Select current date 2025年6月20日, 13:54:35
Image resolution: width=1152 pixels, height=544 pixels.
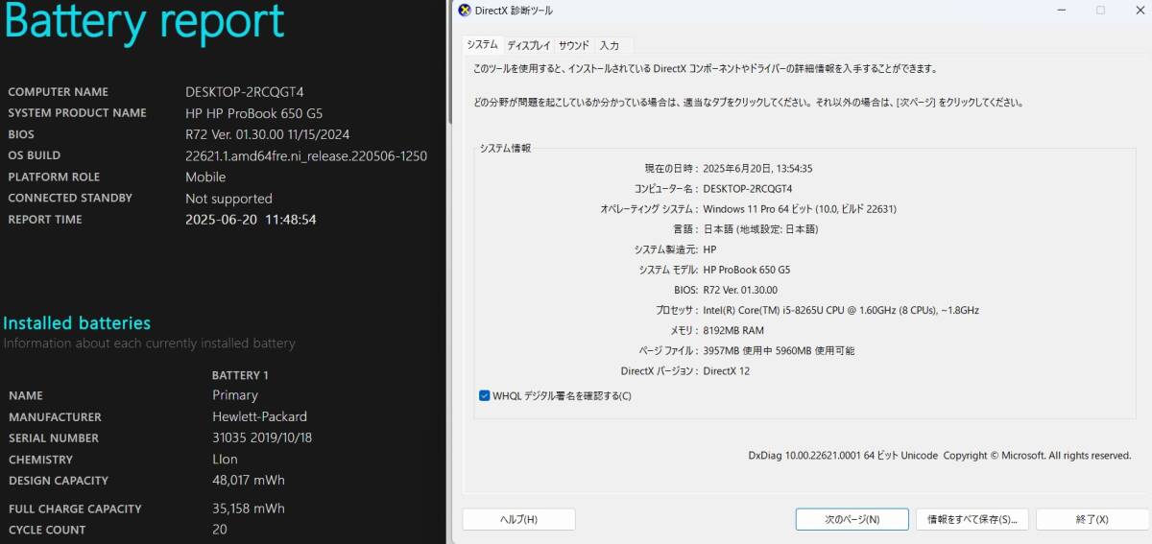(758, 168)
